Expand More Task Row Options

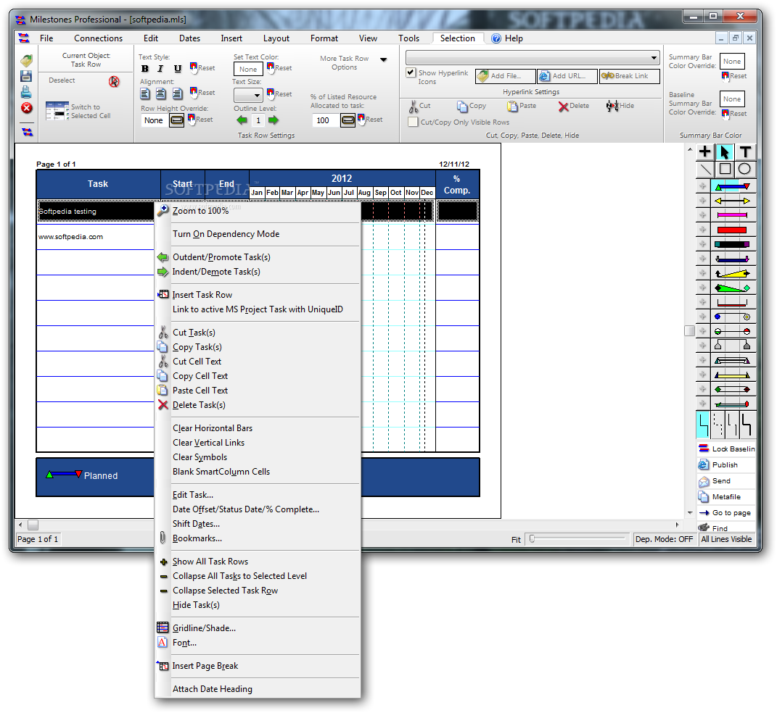[x=384, y=60]
